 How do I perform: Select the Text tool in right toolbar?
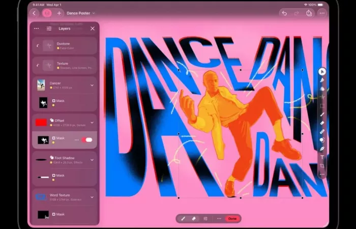tap(322, 157)
